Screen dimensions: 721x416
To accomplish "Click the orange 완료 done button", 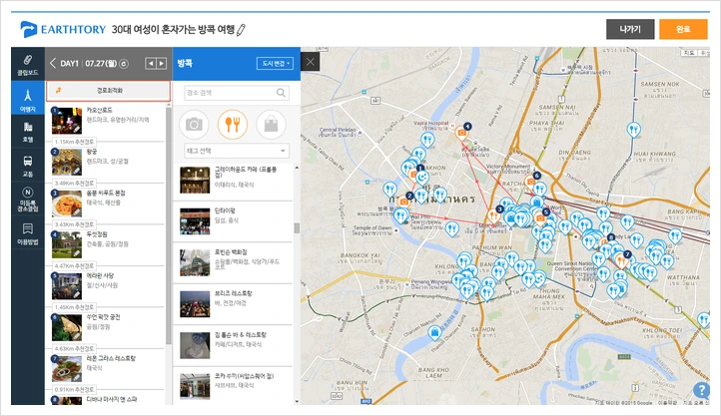I will (x=683, y=29).
